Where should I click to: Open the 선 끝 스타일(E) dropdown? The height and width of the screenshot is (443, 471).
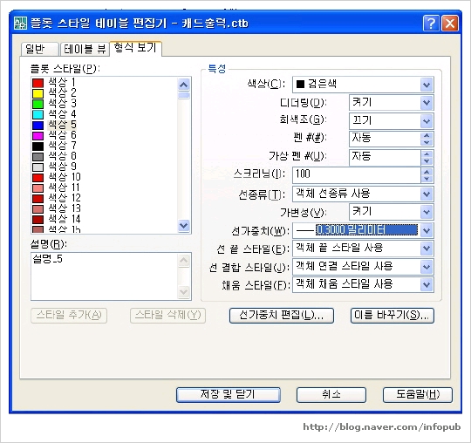click(x=427, y=249)
